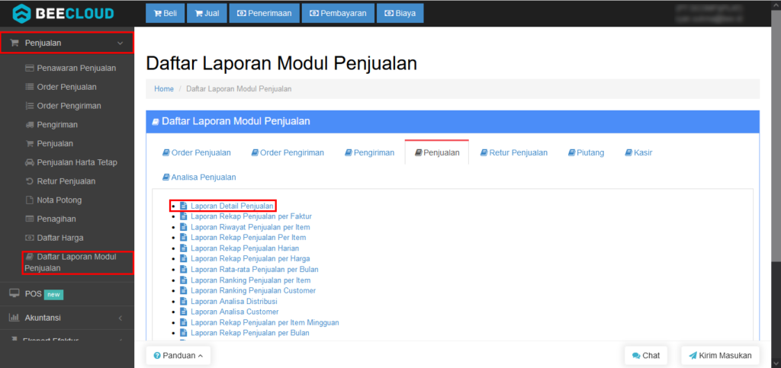Click the truck icon beside Pengiriman
The width and height of the screenshot is (781, 368).
click(30, 124)
